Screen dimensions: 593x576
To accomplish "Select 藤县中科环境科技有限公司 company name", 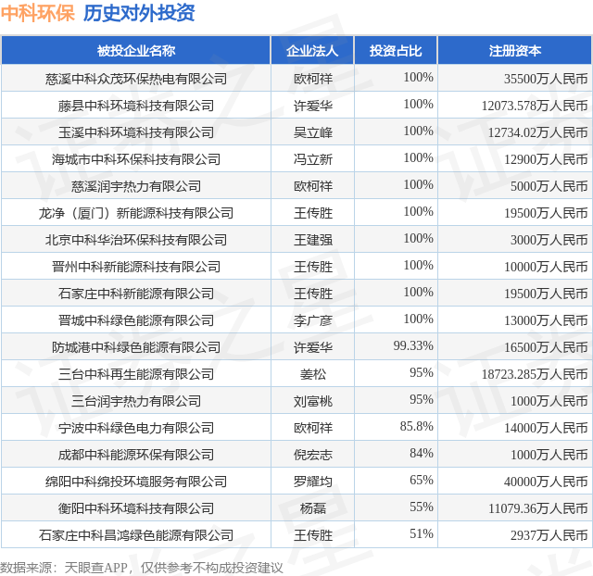I will (136, 106).
